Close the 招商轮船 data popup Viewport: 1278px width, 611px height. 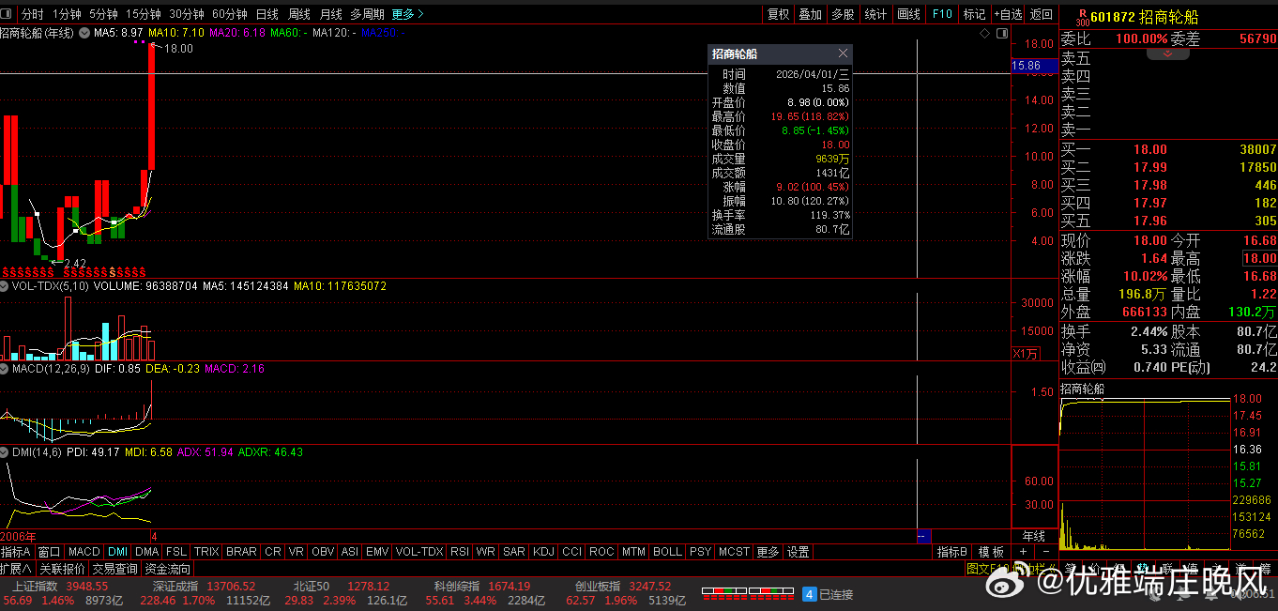[x=843, y=53]
